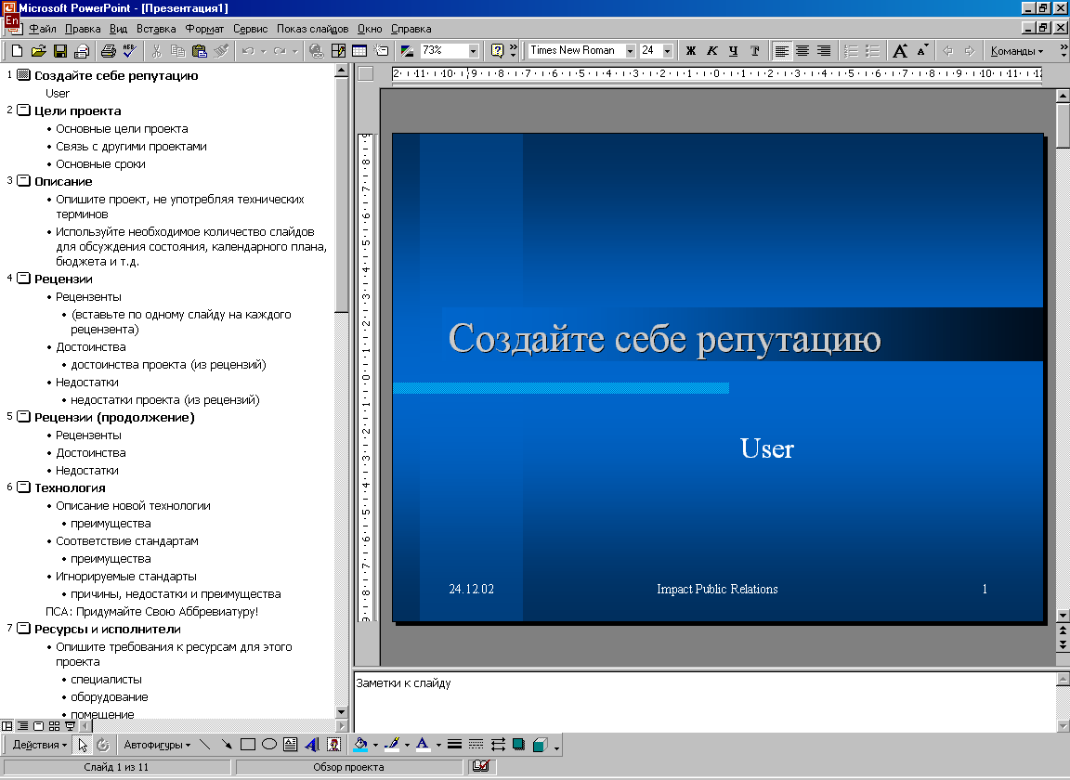Open the Times New Roman font dropdown
The image size is (1070, 780).
630,50
